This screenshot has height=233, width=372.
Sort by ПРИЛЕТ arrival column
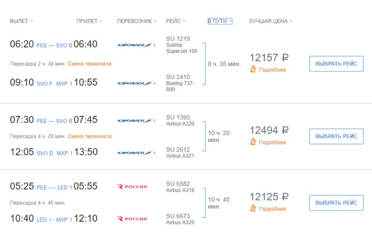click(x=89, y=21)
